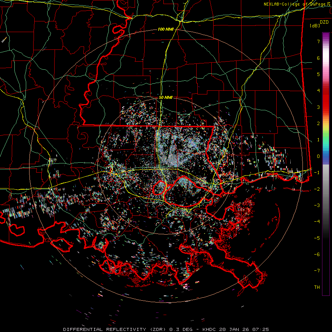The image size is (332, 332).
Task: Click the 50 NMI range ring label
Action: click(x=166, y=97)
